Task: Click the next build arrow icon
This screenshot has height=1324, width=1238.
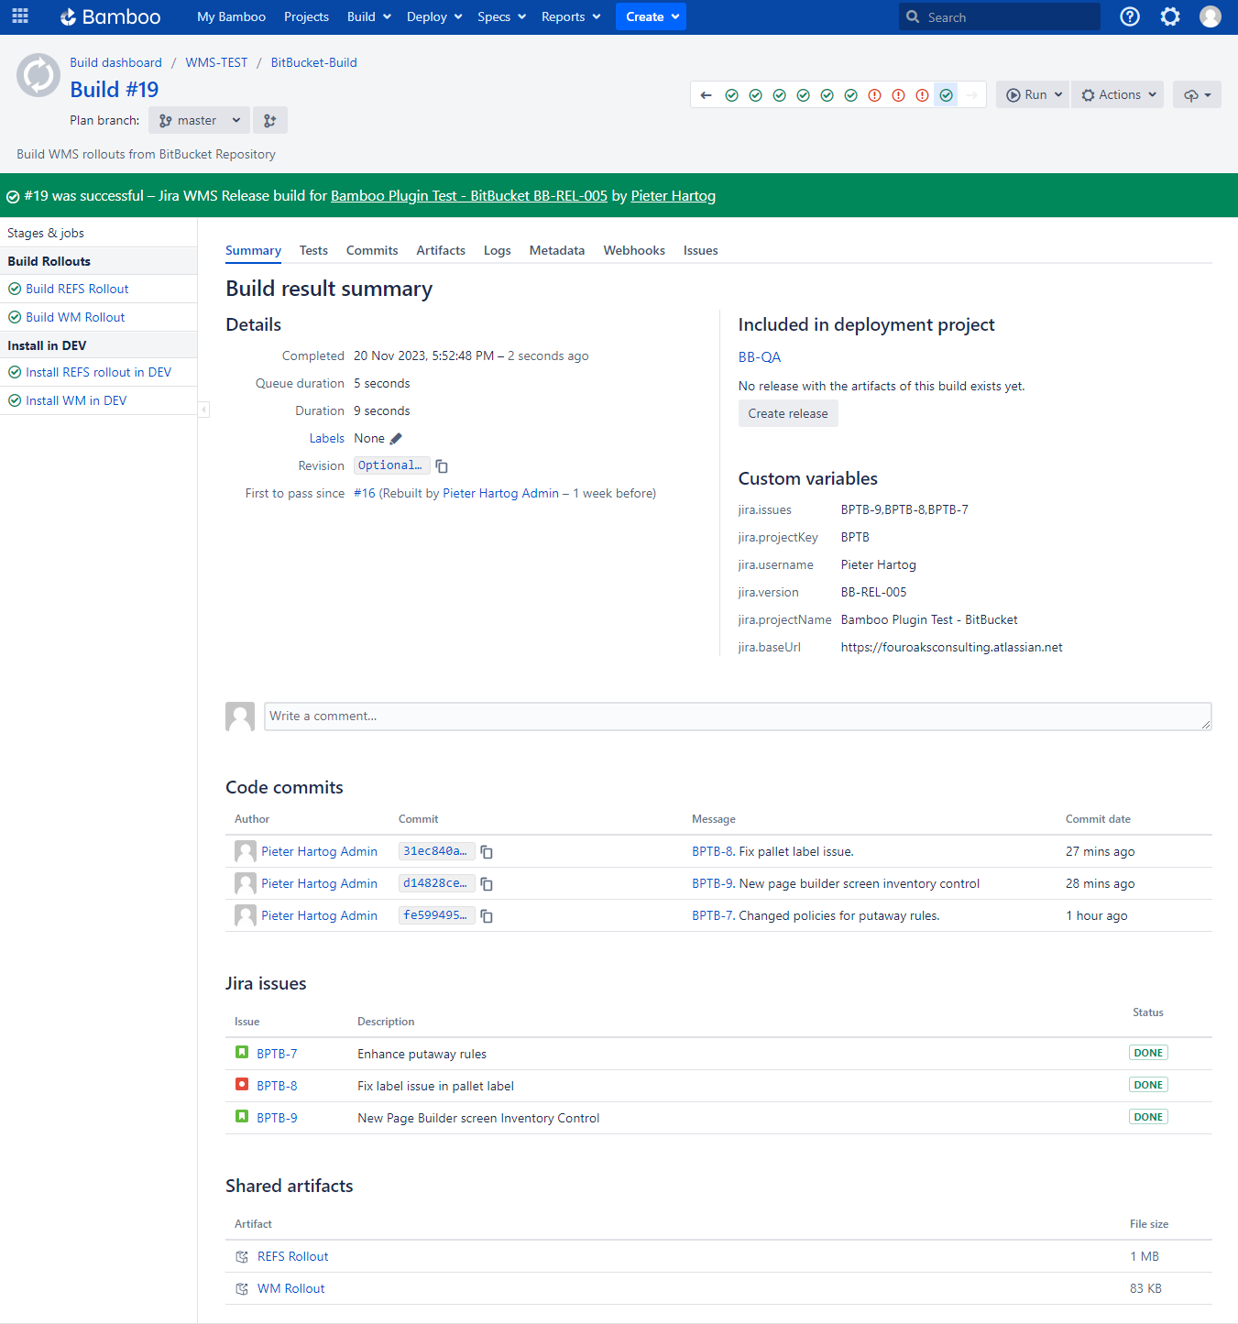Action: tap(971, 95)
